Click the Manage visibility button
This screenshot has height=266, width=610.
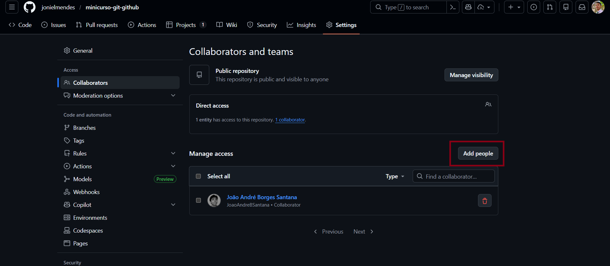(471, 75)
